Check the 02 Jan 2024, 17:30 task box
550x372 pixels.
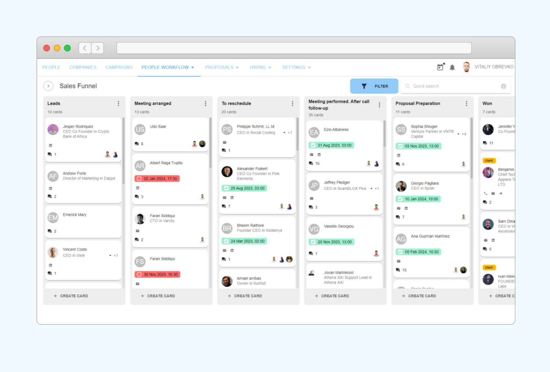(139, 179)
